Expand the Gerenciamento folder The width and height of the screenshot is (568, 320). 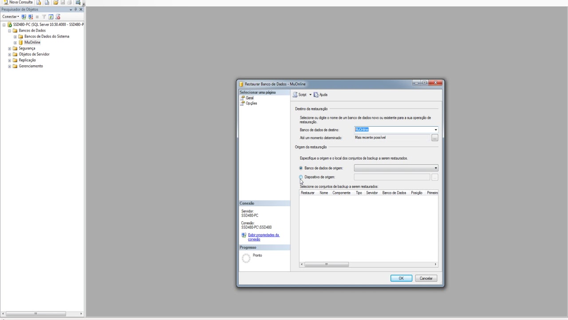point(9,66)
